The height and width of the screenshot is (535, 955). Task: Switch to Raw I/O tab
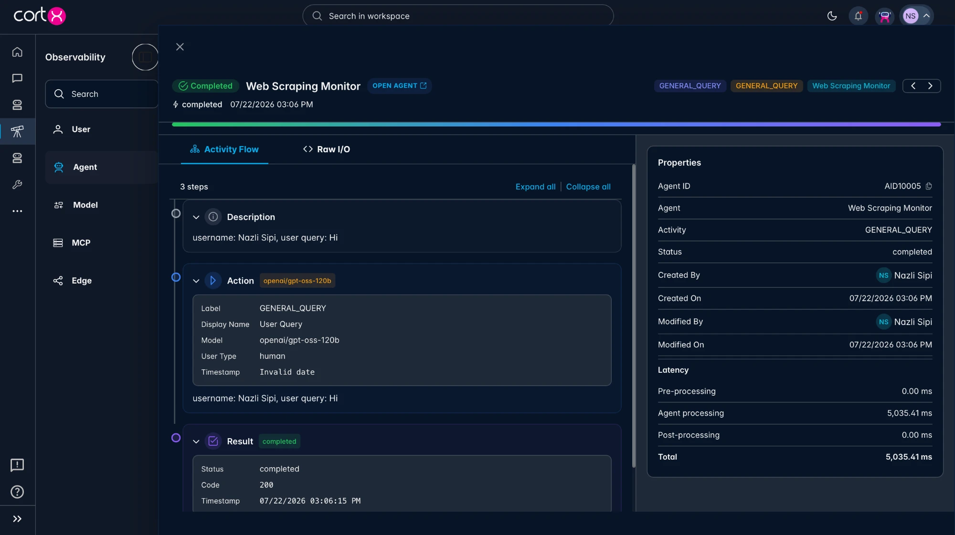(327, 149)
